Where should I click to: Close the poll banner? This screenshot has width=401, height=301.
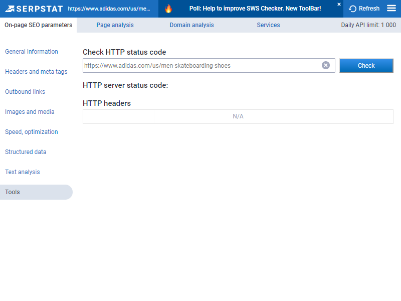(x=339, y=5)
